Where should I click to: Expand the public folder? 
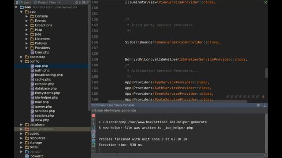click(x=22, y=133)
